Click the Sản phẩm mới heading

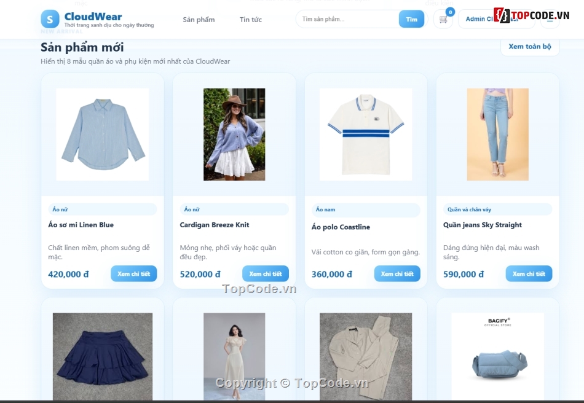pyautogui.click(x=82, y=47)
